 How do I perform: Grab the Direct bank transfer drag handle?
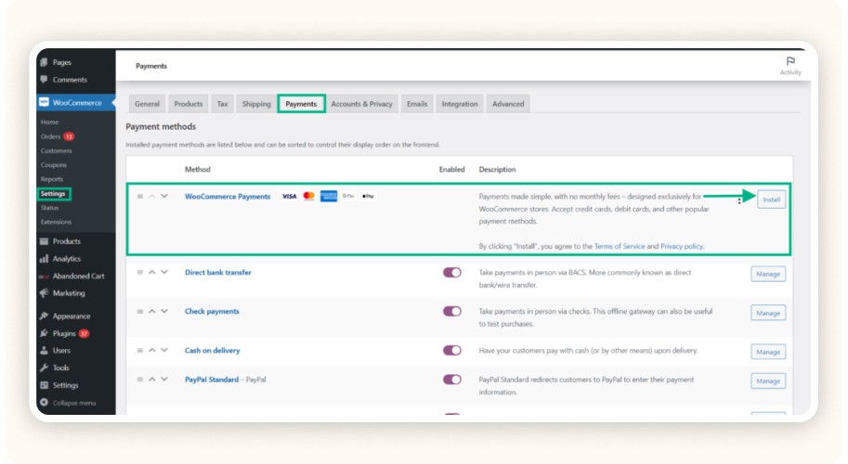[140, 272]
